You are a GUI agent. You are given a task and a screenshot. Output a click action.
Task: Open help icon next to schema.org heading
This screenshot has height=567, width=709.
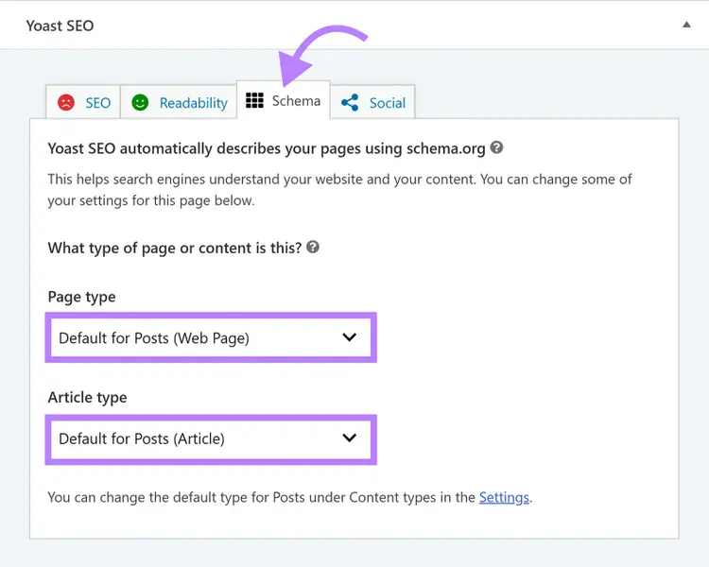tap(496, 147)
